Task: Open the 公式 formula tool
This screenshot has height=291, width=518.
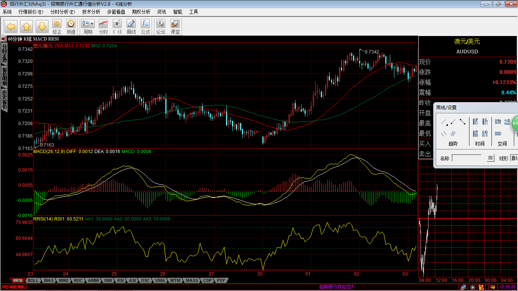Action: pos(145,27)
